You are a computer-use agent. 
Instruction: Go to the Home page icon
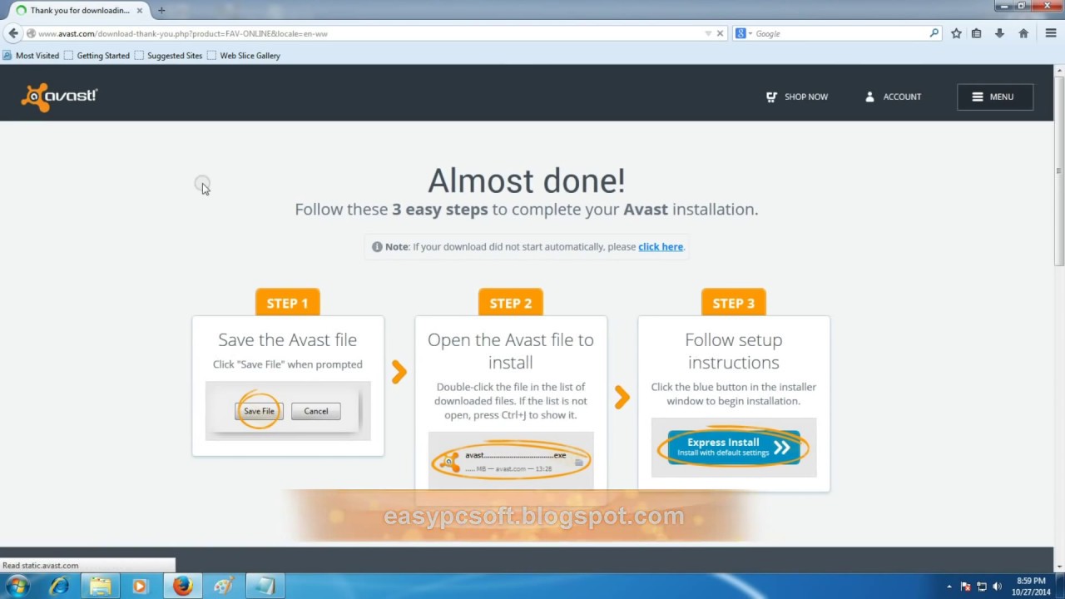coord(1023,33)
